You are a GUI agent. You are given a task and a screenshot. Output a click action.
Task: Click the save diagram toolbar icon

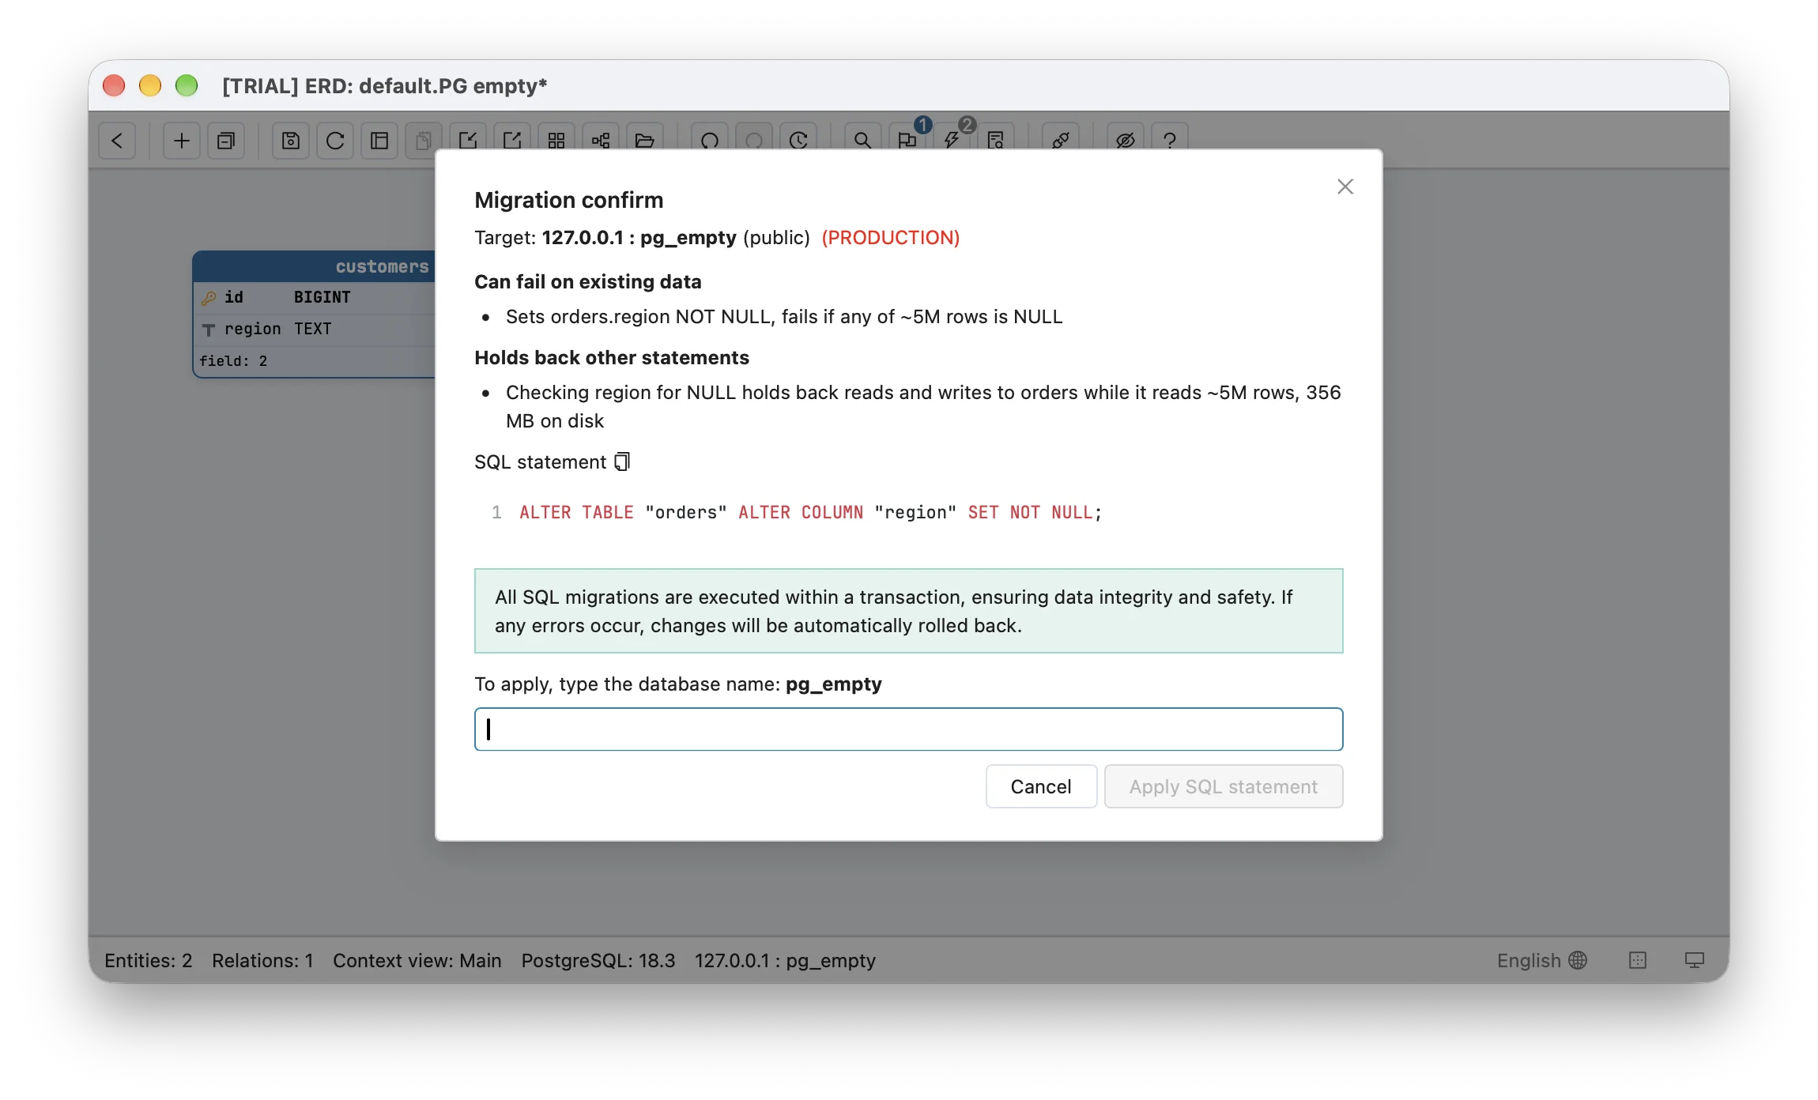(x=291, y=141)
